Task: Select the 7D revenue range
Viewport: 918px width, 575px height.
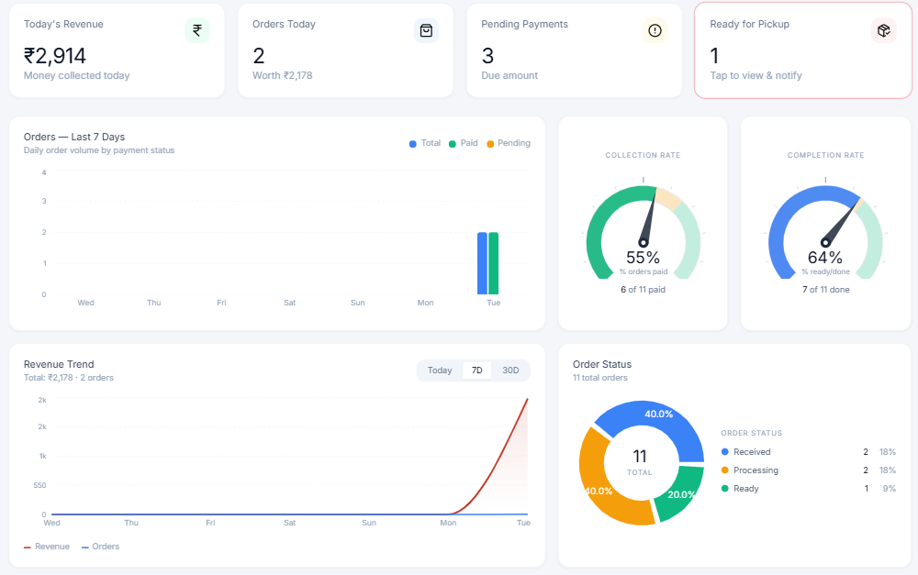Action: [x=477, y=370]
